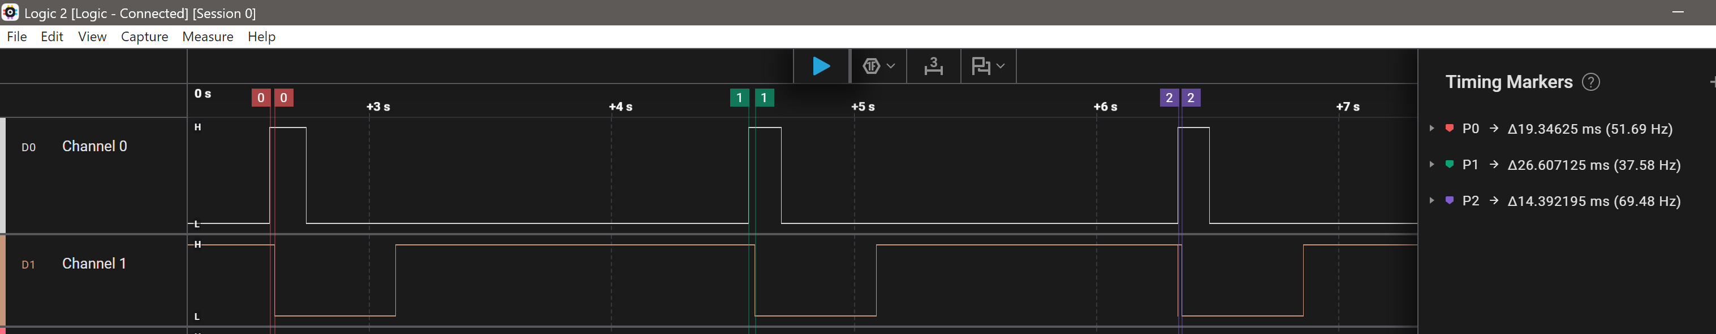Select the left purple timing marker 2 flag
Image resolution: width=1716 pixels, height=334 pixels.
1169,98
